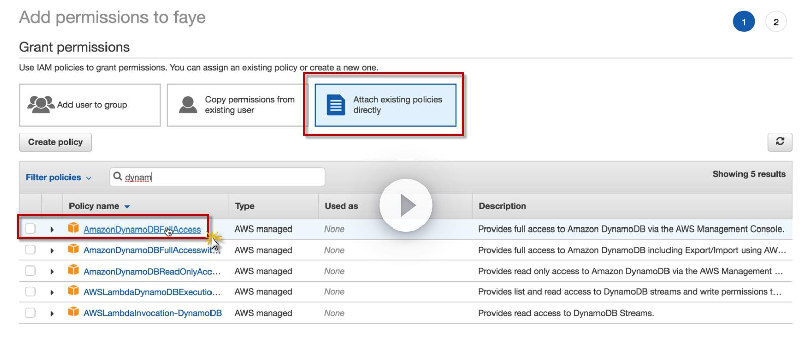Screen dimensions: 810x342
Task: Tick the AWSLambdaInvocation-DynamoDB checkbox
Action: pyautogui.click(x=30, y=313)
